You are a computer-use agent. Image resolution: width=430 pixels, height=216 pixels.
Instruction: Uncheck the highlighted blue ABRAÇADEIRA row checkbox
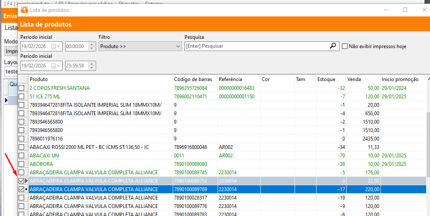tap(22, 189)
